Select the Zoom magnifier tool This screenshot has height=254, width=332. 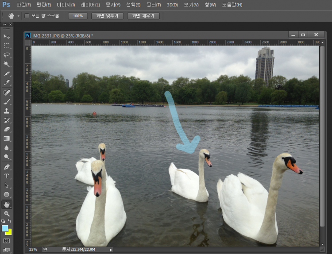coord(7,213)
